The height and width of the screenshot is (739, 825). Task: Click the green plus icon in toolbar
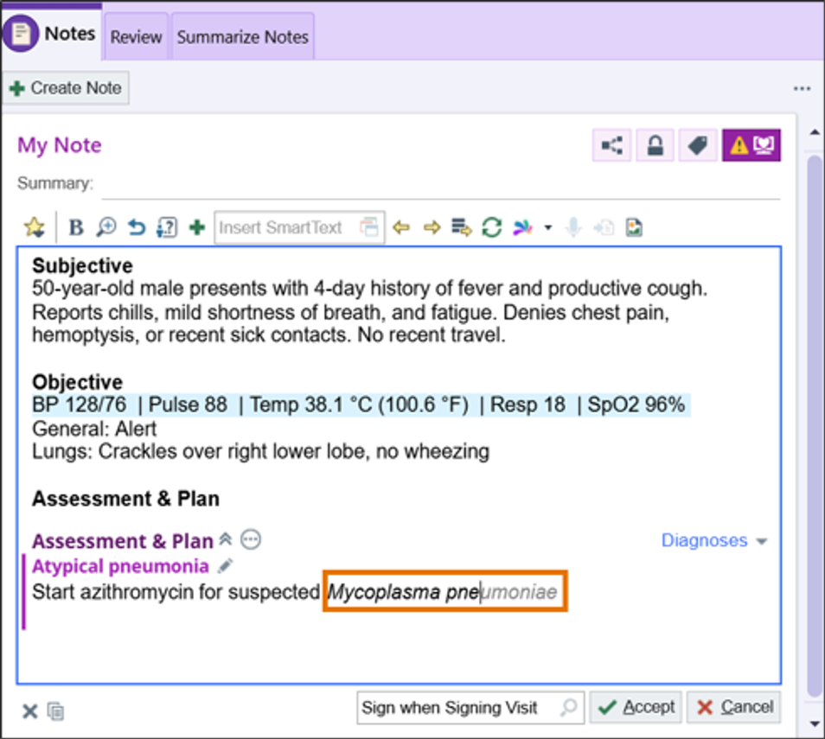[x=196, y=227]
